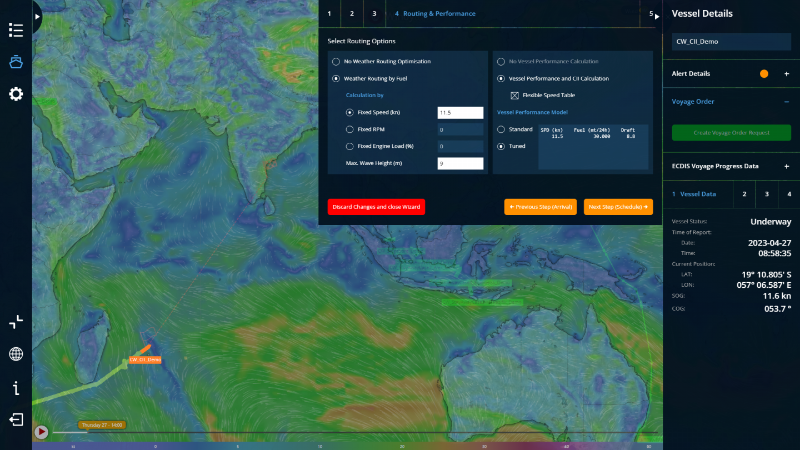Click Discard Changes and close Wizard
Image resolution: width=800 pixels, height=450 pixels.
coord(376,207)
